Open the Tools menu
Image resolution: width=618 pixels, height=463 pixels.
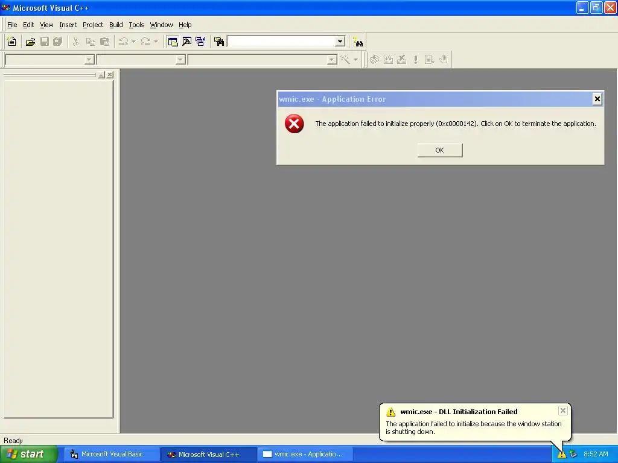tap(136, 25)
